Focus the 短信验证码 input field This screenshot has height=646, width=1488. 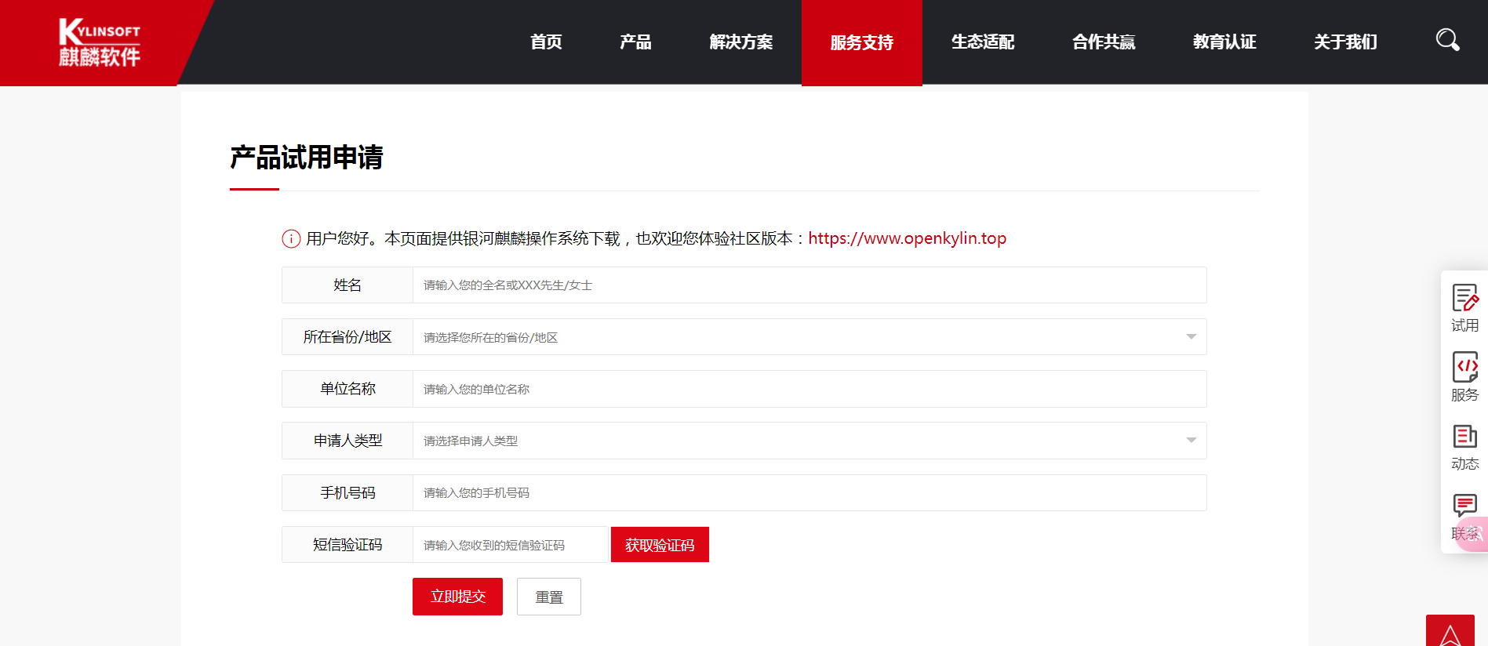pyautogui.click(x=511, y=545)
